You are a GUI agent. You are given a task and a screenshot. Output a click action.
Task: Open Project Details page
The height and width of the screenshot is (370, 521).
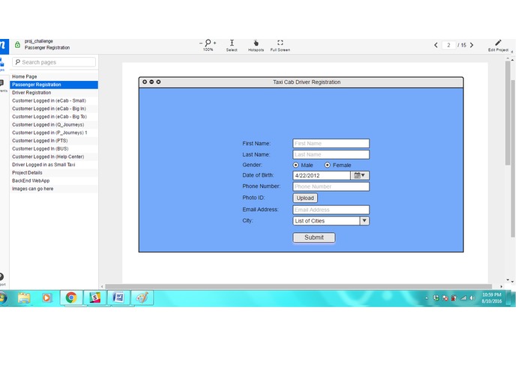tap(54, 172)
